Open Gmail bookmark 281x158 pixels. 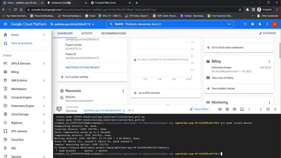point(90,16)
